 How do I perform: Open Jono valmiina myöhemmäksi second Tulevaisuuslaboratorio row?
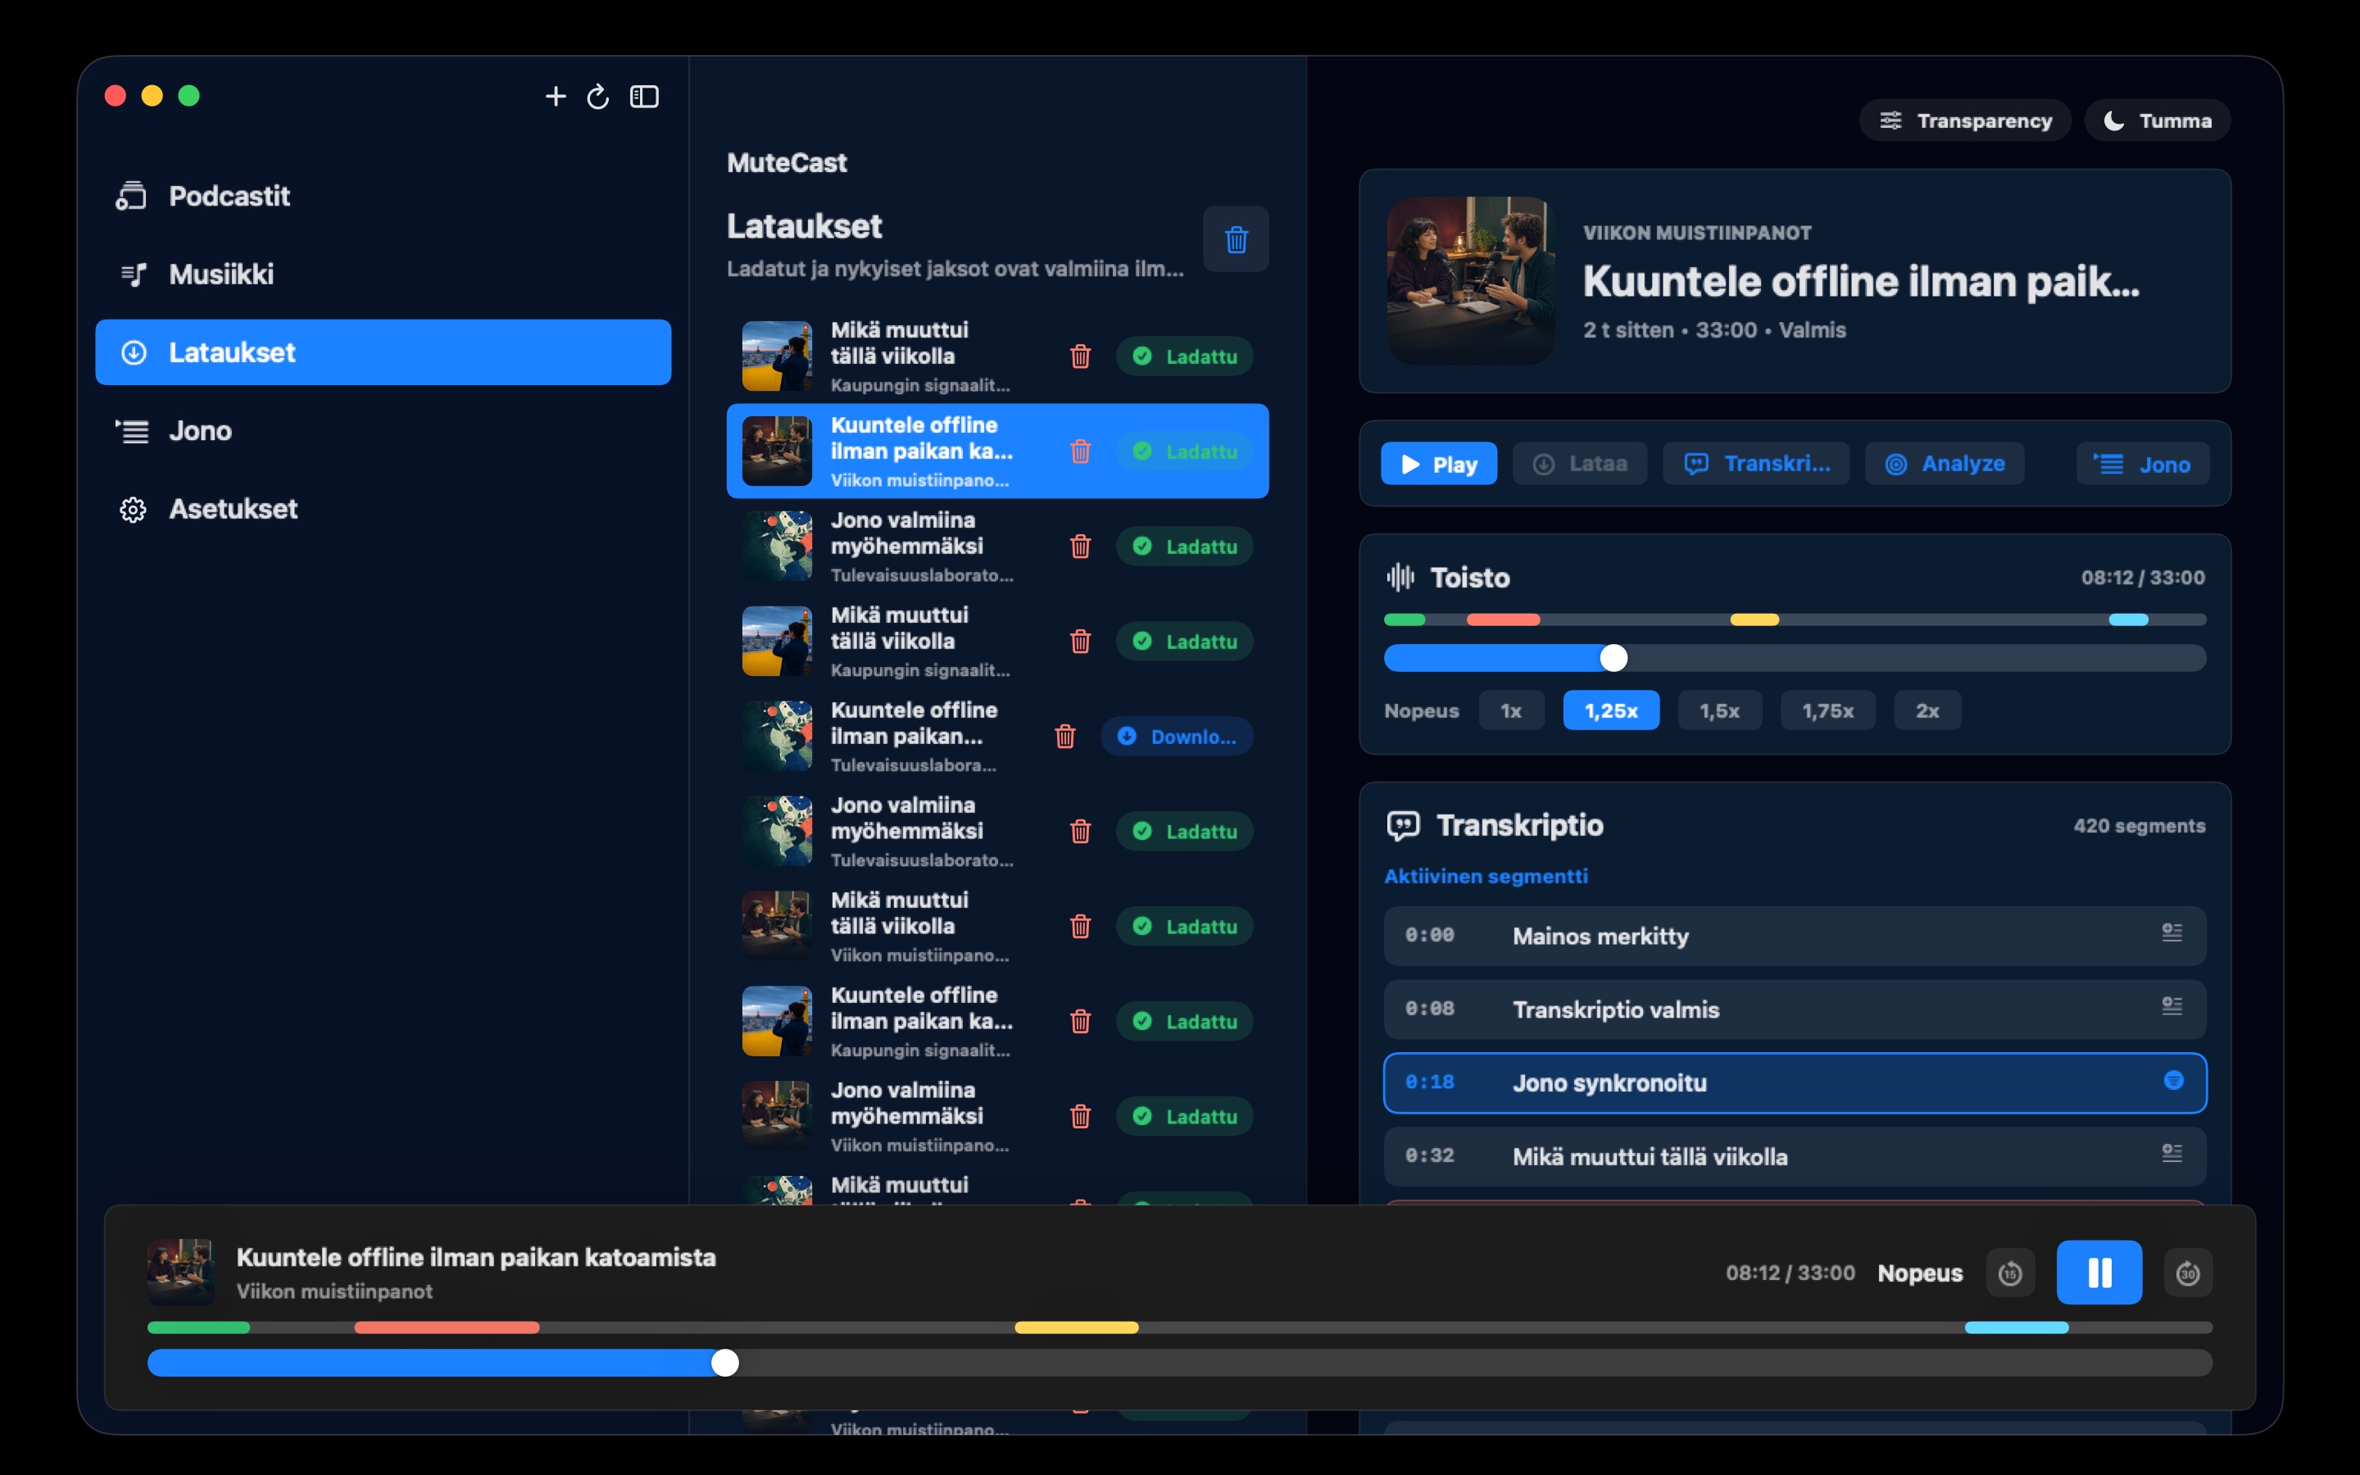[996, 831]
